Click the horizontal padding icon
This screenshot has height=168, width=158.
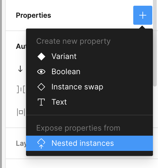(21, 112)
